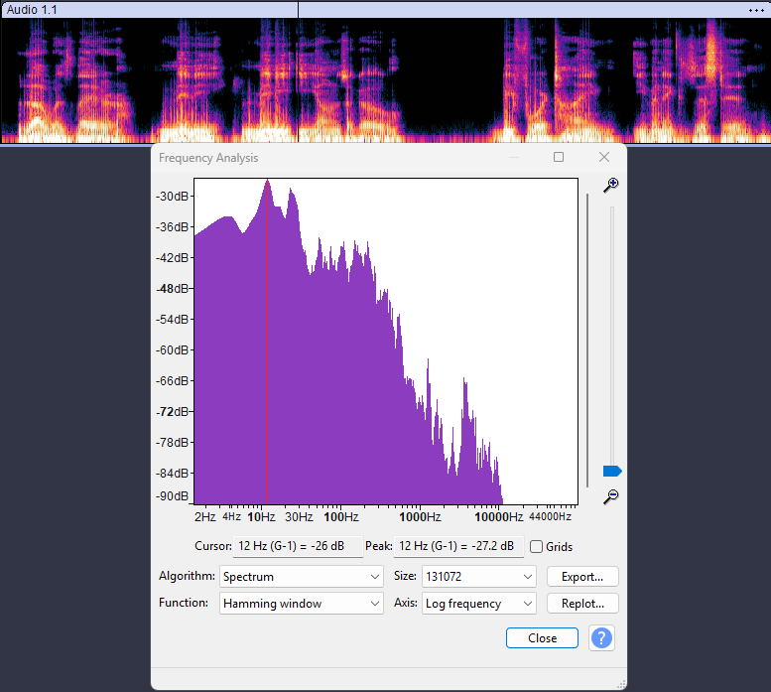Click the Frequency Analysis title text
771x692 pixels.
(x=208, y=158)
